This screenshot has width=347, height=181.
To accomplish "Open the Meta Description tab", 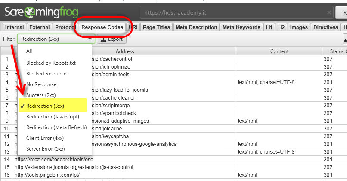I will [x=196, y=27].
